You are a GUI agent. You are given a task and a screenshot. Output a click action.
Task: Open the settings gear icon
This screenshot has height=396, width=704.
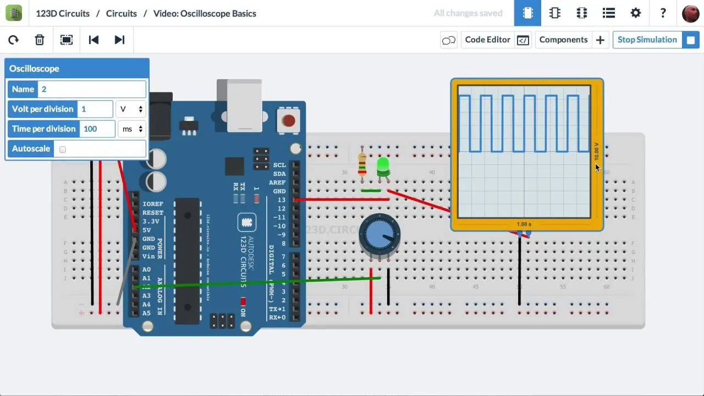(x=636, y=13)
